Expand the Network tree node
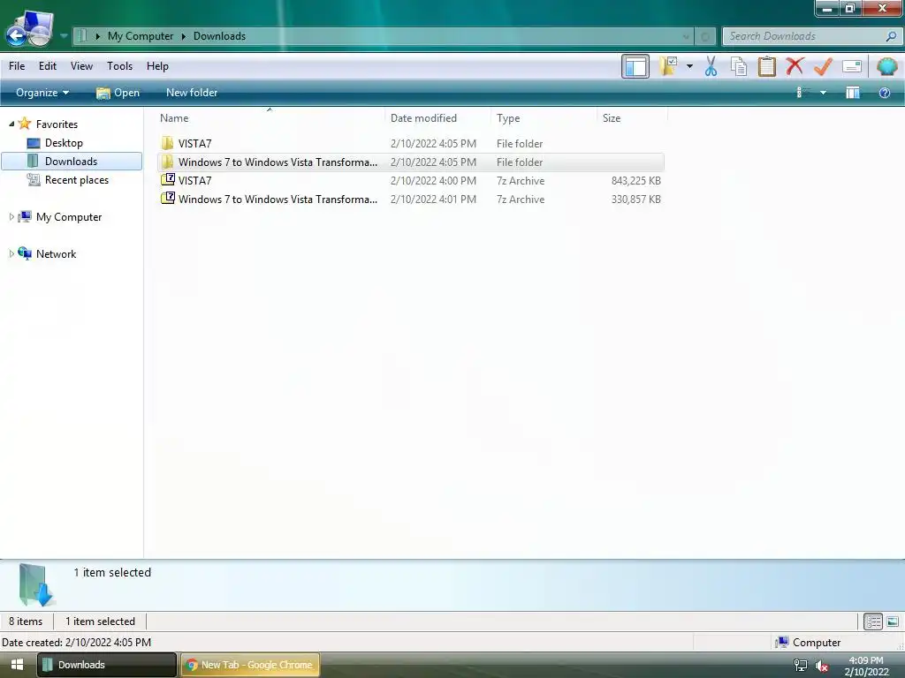905x678 pixels. click(x=11, y=253)
